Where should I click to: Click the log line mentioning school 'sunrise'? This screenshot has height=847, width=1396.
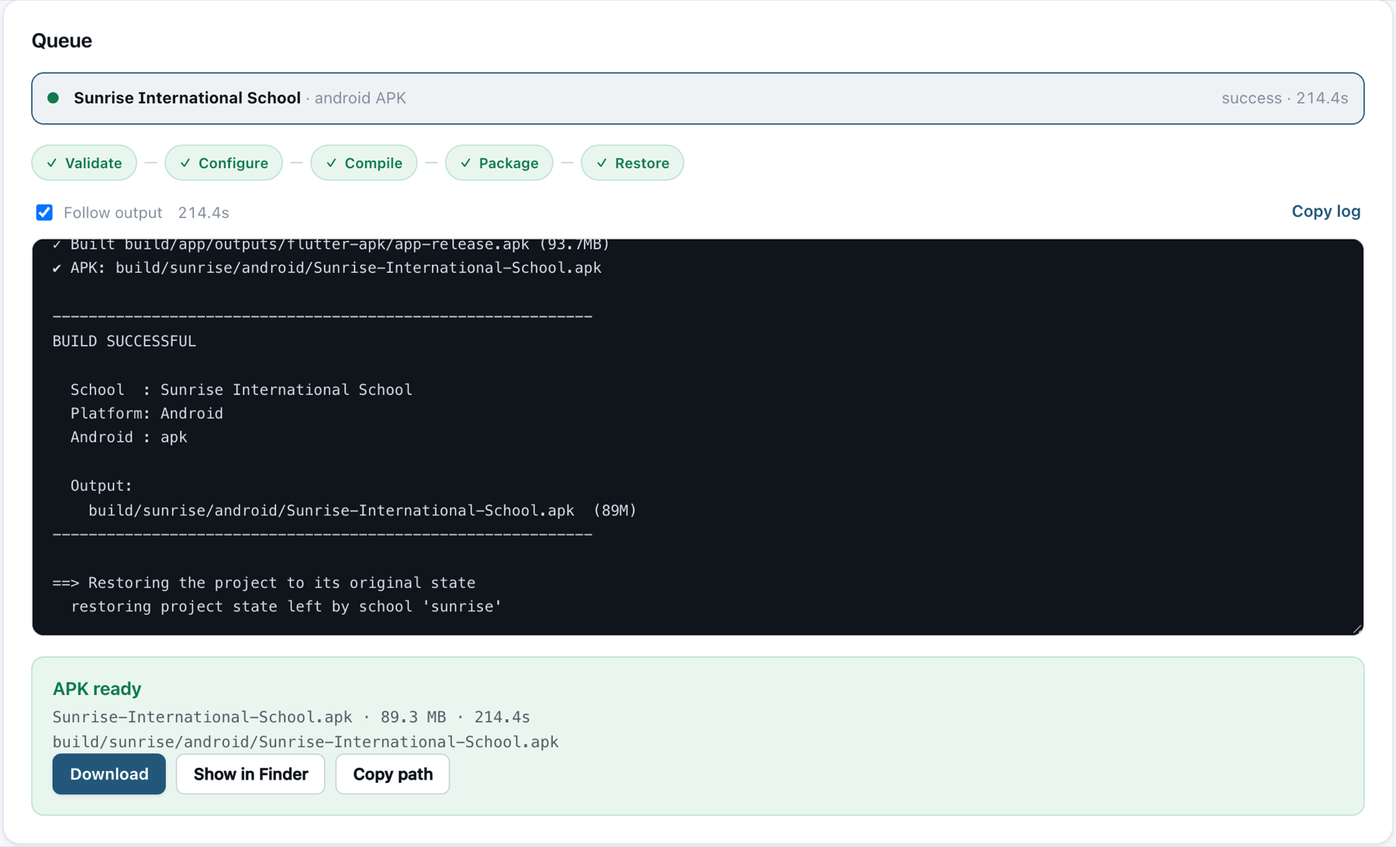point(286,607)
